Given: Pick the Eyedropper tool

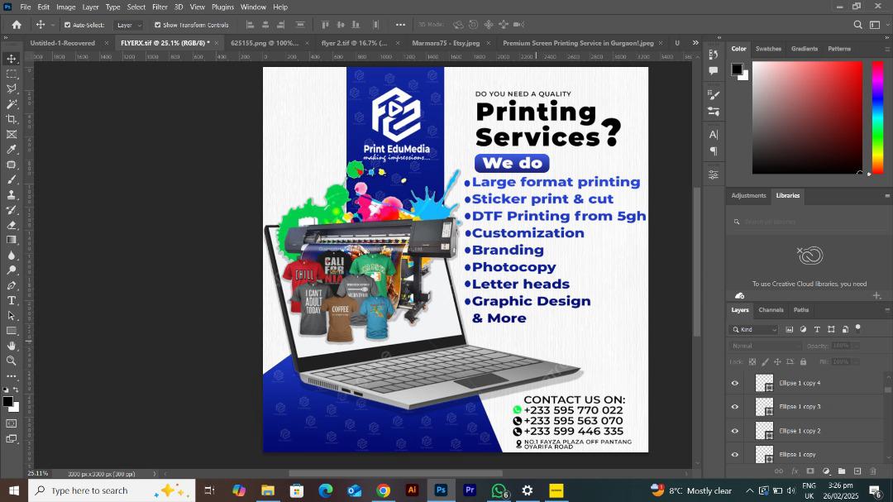Looking at the screenshot, I should (12, 150).
